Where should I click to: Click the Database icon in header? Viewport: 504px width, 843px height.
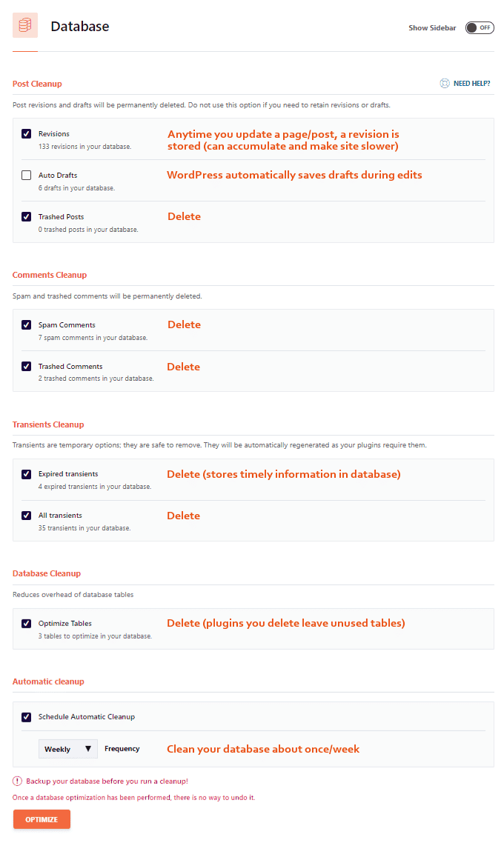(25, 26)
